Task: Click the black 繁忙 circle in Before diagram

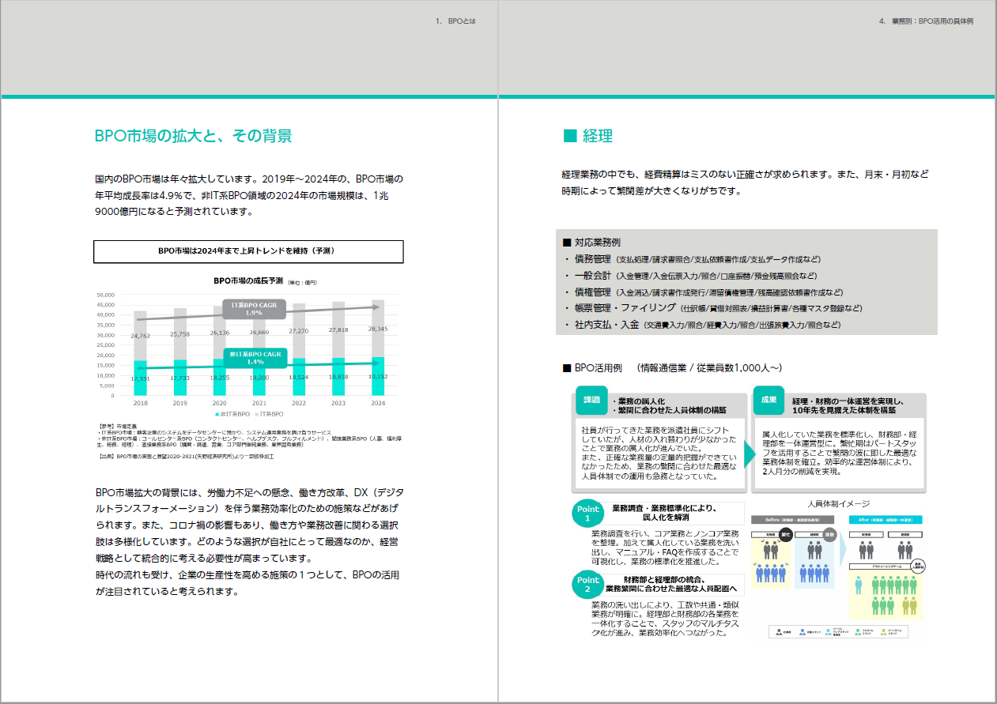Action: 786,535
